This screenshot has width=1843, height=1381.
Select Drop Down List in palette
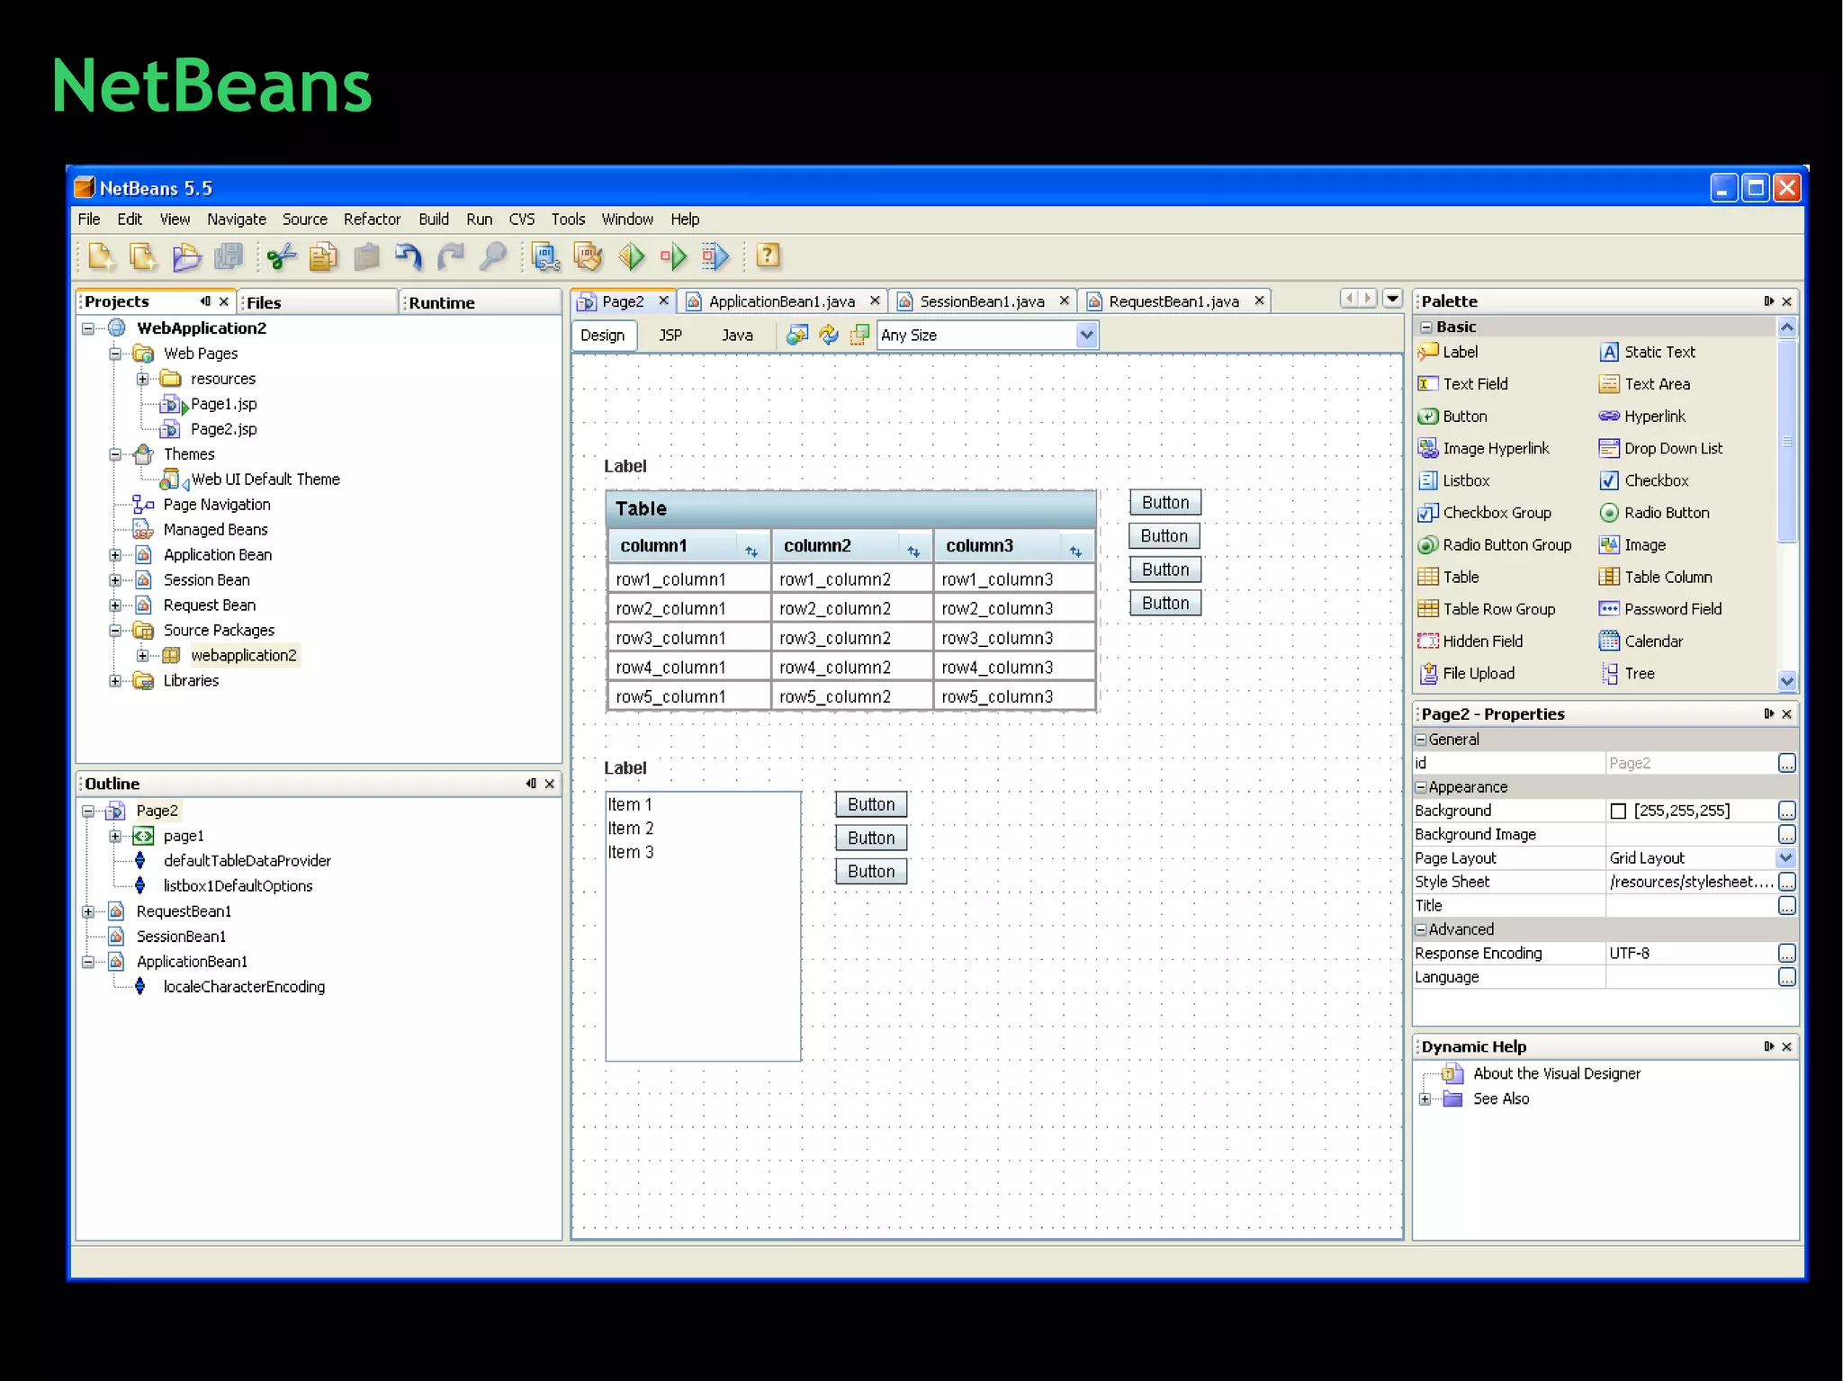tap(1672, 449)
